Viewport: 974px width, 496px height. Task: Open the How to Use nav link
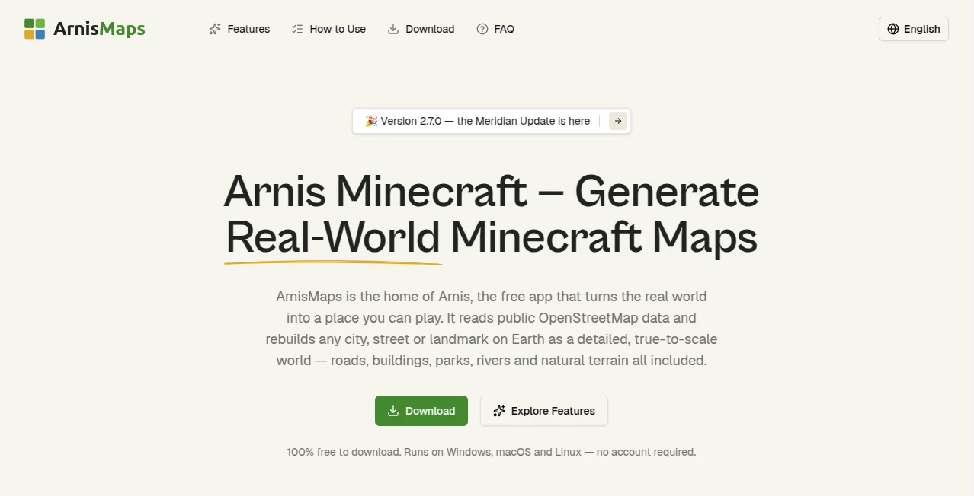coord(328,29)
